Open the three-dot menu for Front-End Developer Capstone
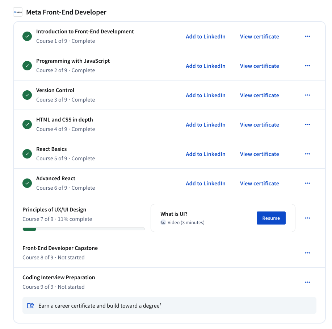Viewport: 332px width, 329px height. [x=307, y=253]
